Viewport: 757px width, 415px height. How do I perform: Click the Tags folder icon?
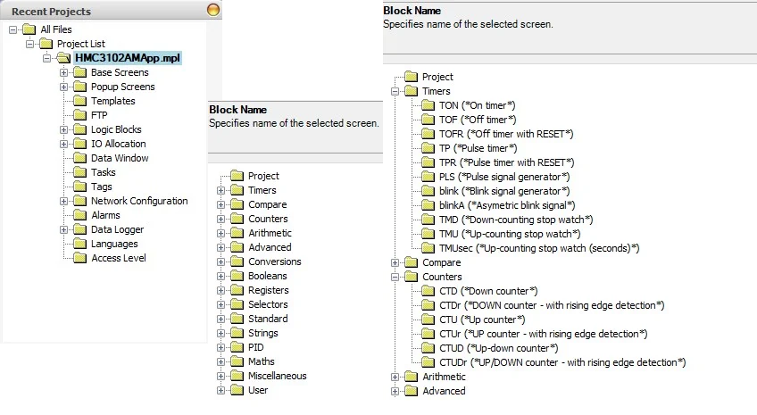point(79,187)
